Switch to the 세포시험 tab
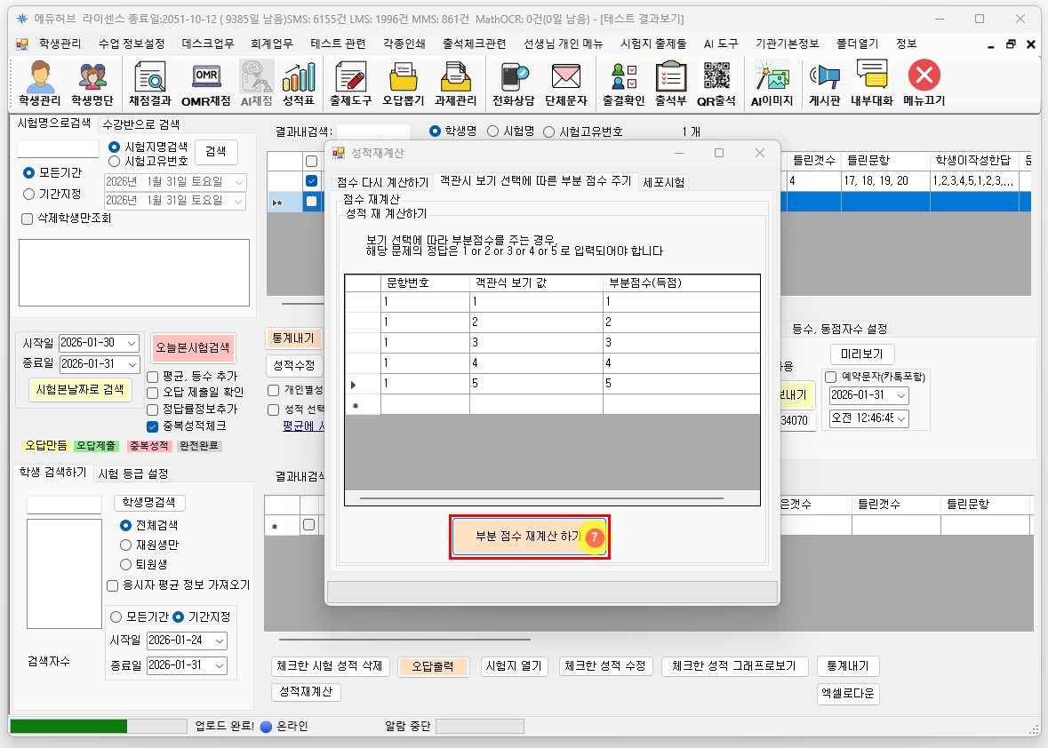Image resolution: width=1048 pixels, height=748 pixels. click(663, 182)
